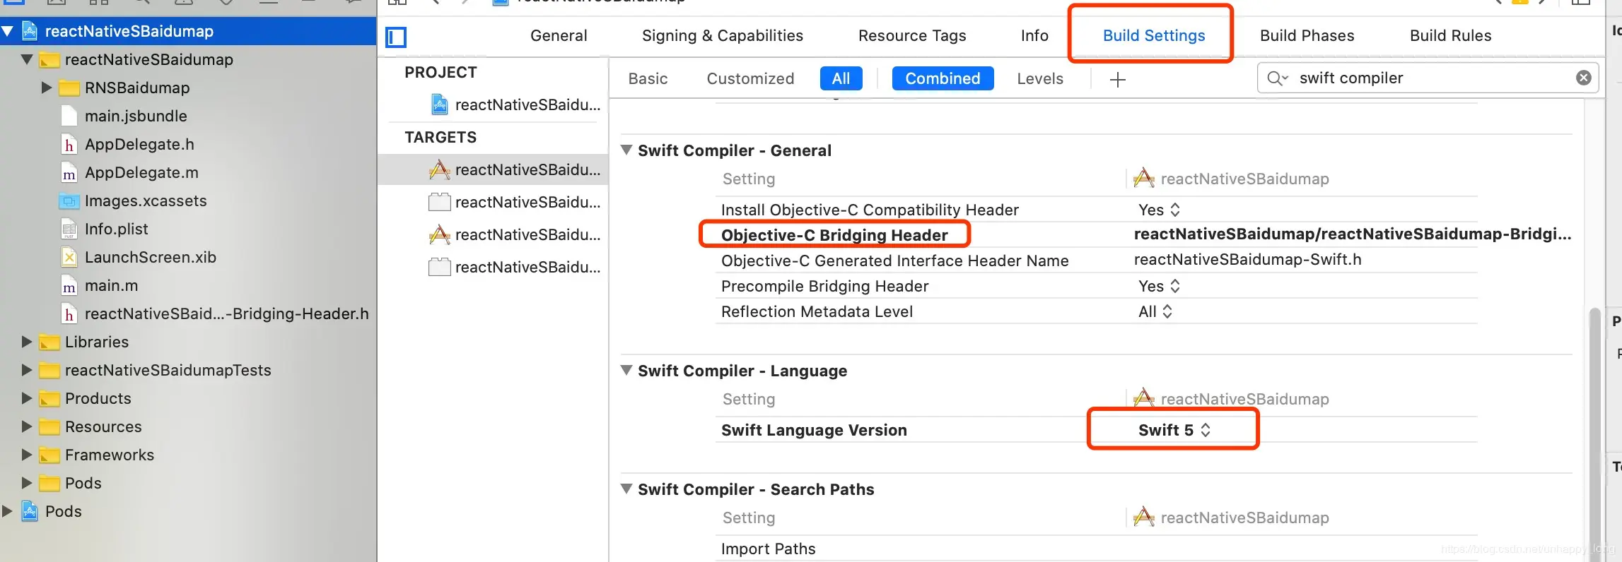Open the Swift Language Version dropdown

1174,430
